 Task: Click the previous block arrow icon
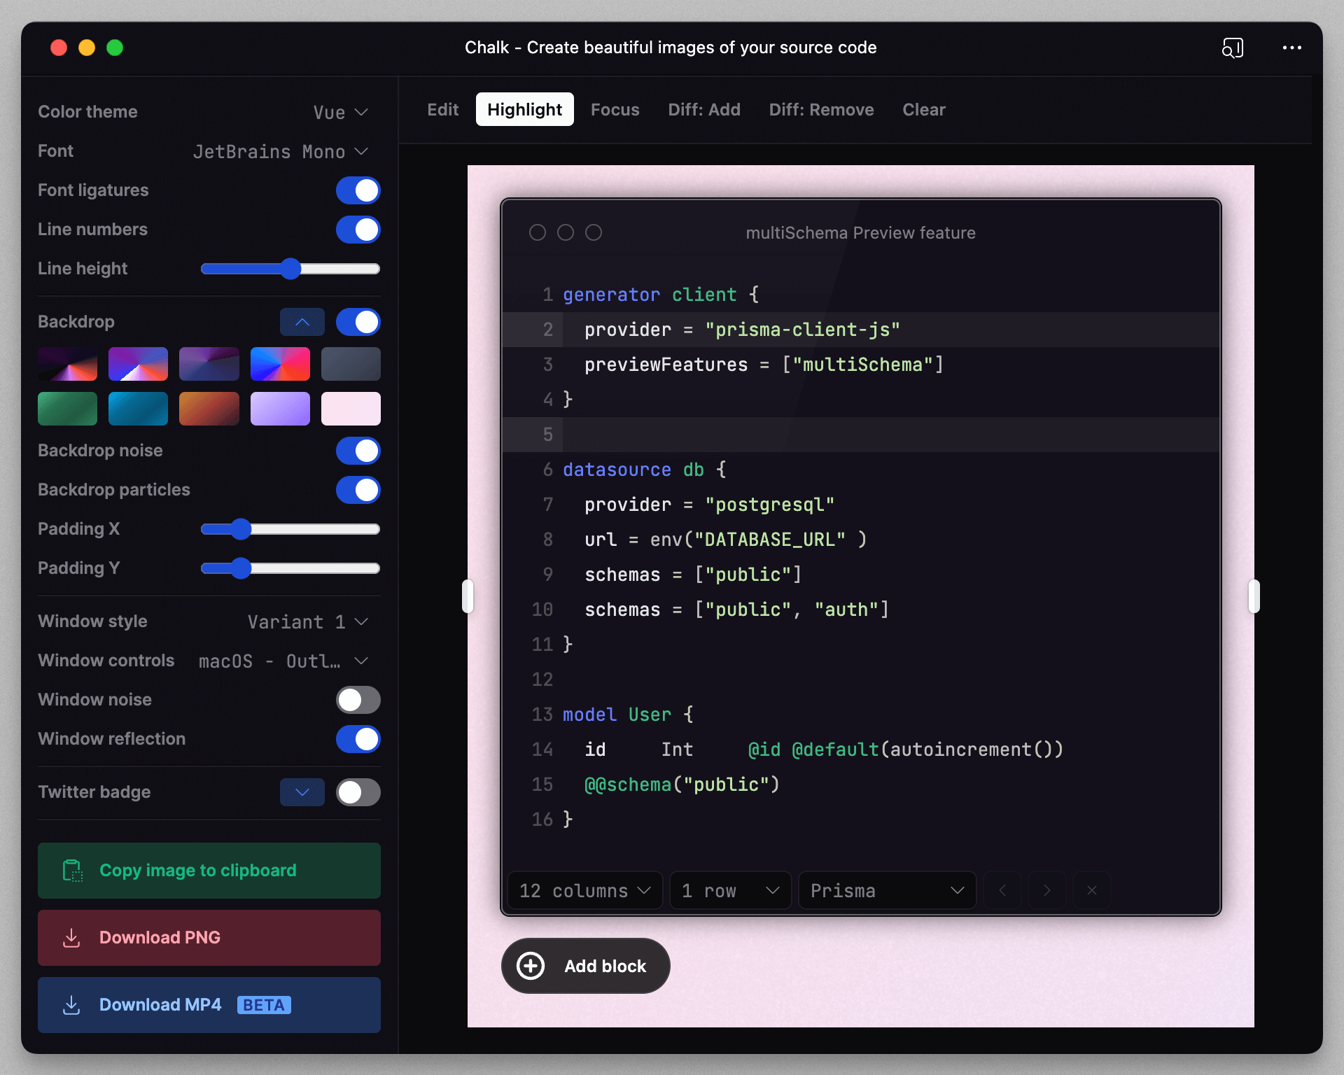coord(1002,890)
